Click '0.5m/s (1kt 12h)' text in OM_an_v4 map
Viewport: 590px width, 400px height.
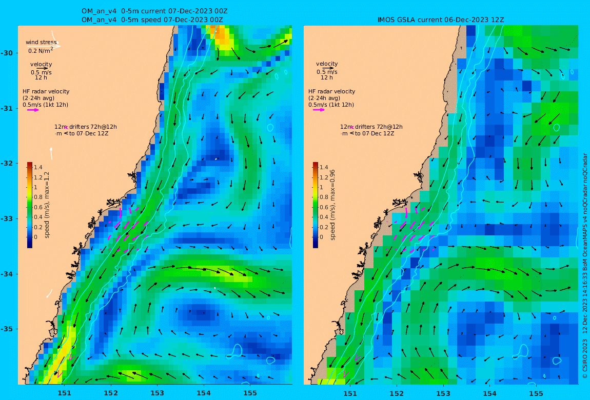(46, 105)
